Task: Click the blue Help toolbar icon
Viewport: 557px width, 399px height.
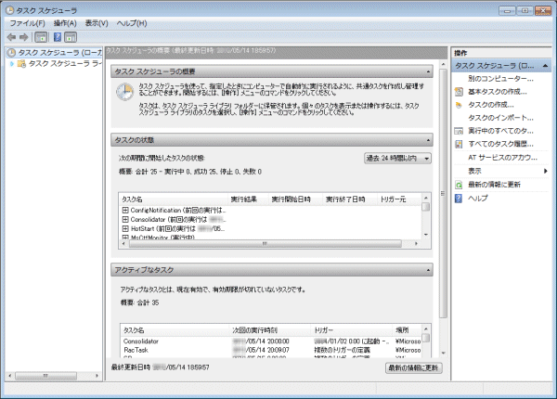Action: point(57,36)
